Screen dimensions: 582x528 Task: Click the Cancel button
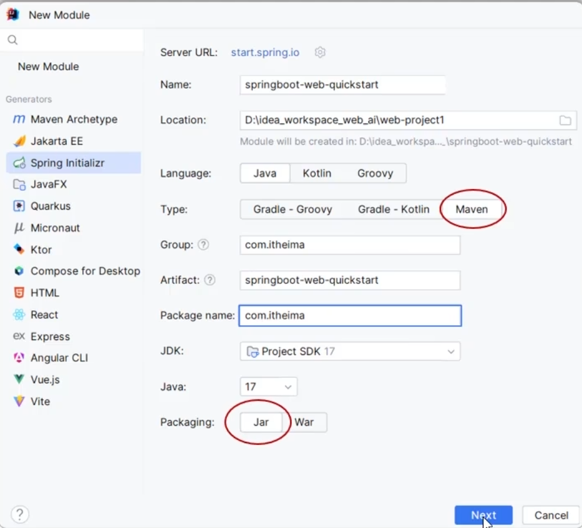click(x=551, y=515)
